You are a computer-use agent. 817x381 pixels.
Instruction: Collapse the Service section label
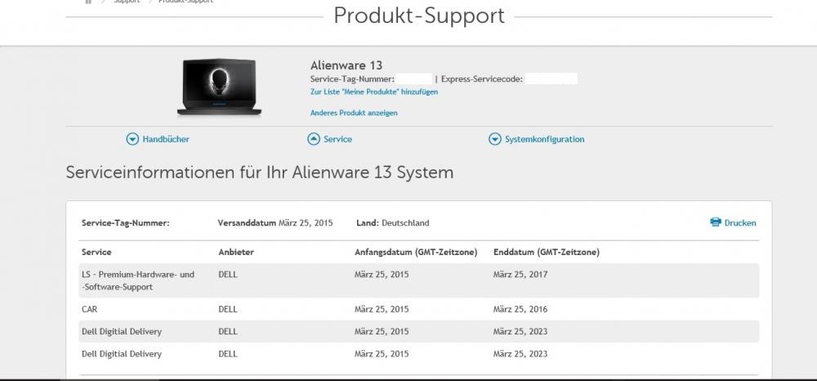point(337,140)
